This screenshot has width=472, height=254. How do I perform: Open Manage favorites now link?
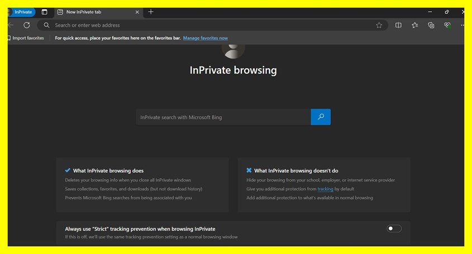[x=206, y=38]
